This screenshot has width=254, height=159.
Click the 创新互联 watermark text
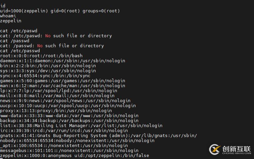click(x=236, y=149)
